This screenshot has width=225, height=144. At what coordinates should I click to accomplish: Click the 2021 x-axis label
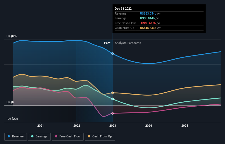[41, 126]
